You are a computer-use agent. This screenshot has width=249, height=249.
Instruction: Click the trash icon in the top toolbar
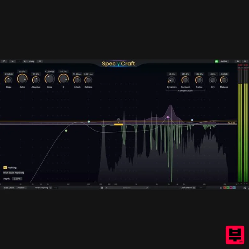pos(40,61)
